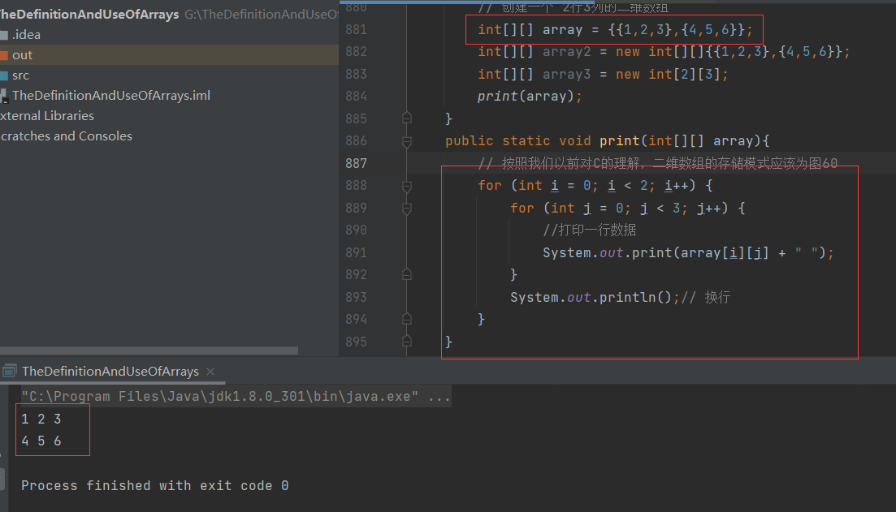Click line number 893 in gutter
The height and width of the screenshot is (512, 896).
(356, 297)
